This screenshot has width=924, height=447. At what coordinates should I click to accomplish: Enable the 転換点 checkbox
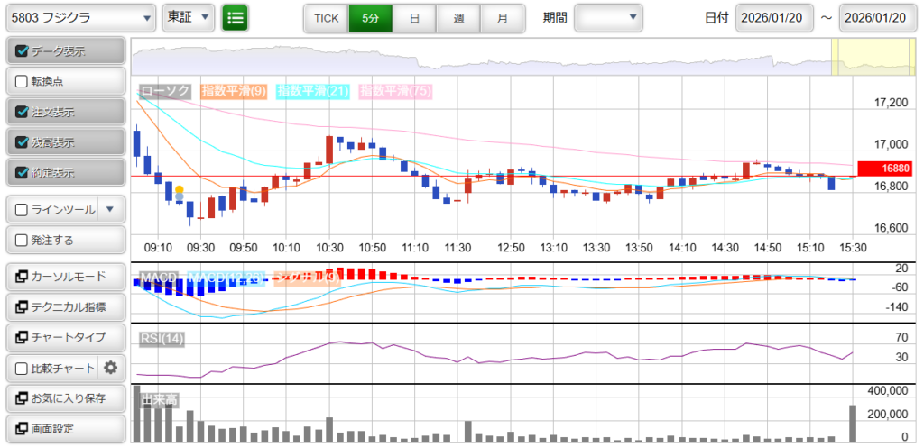tap(23, 81)
